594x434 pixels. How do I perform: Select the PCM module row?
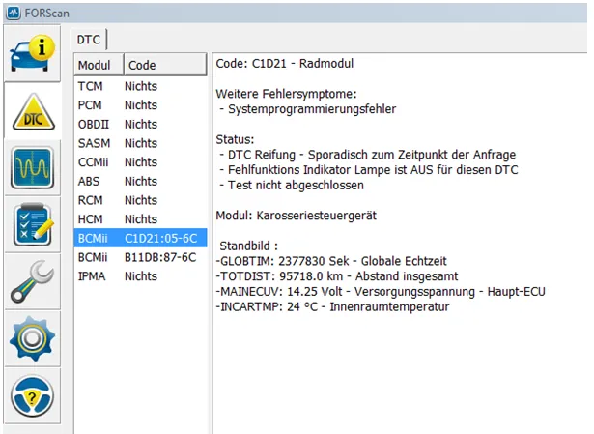(140, 105)
